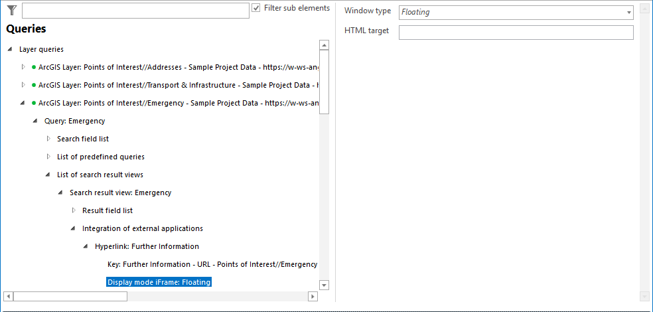Click the horizontal scrollbar right arrow
653x312 pixels.
[313, 296]
